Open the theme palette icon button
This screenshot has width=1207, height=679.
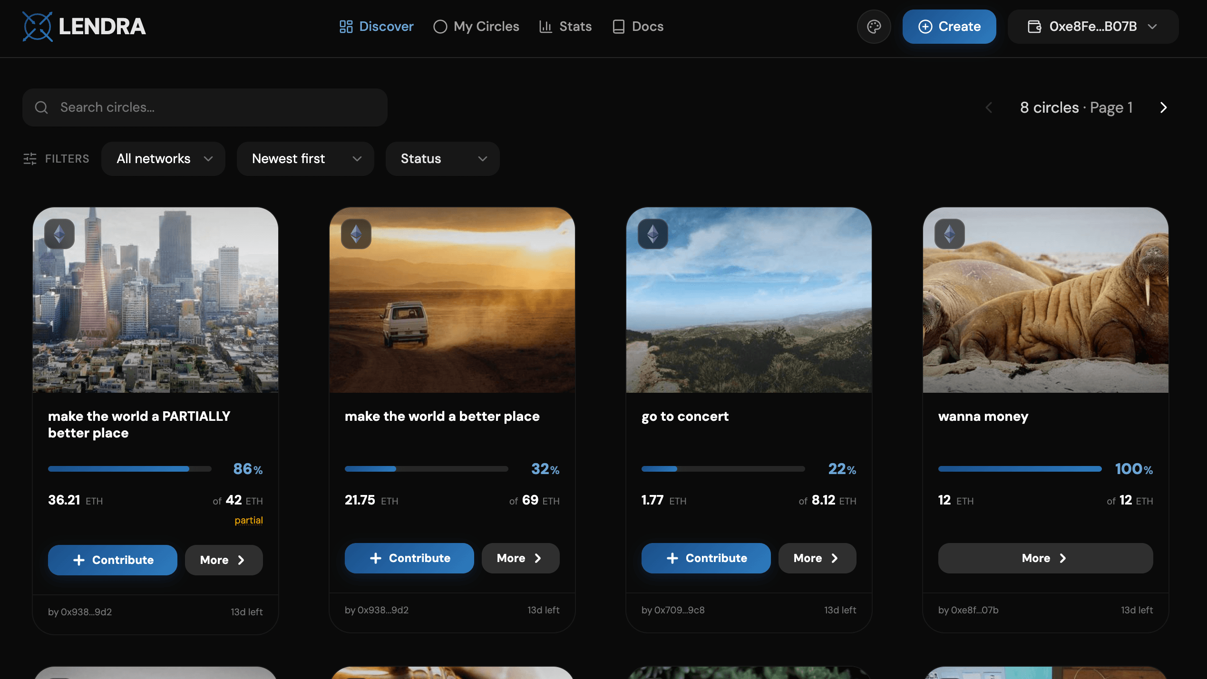coord(874,27)
